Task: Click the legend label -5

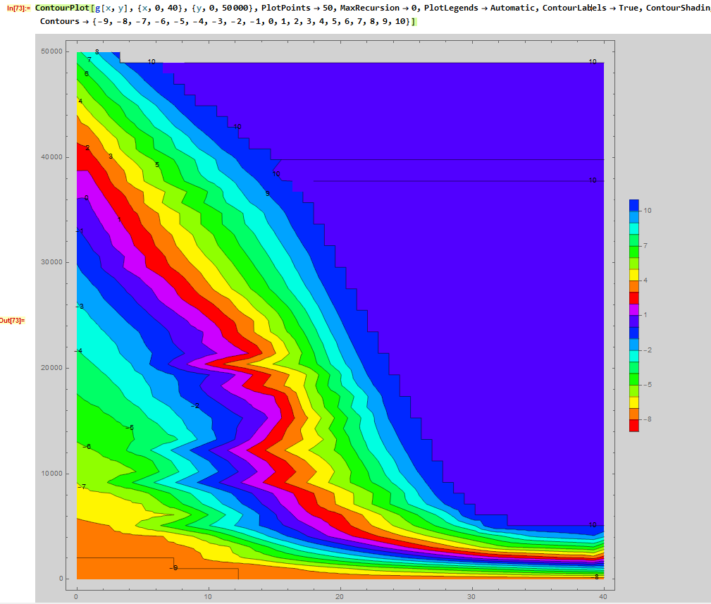Action: [x=648, y=384]
